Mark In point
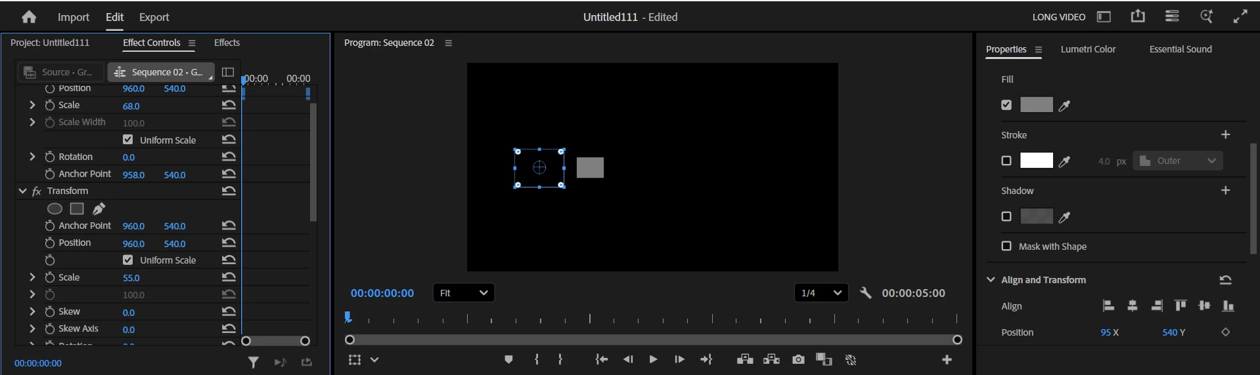Image resolution: width=1260 pixels, height=375 pixels. 537,359
